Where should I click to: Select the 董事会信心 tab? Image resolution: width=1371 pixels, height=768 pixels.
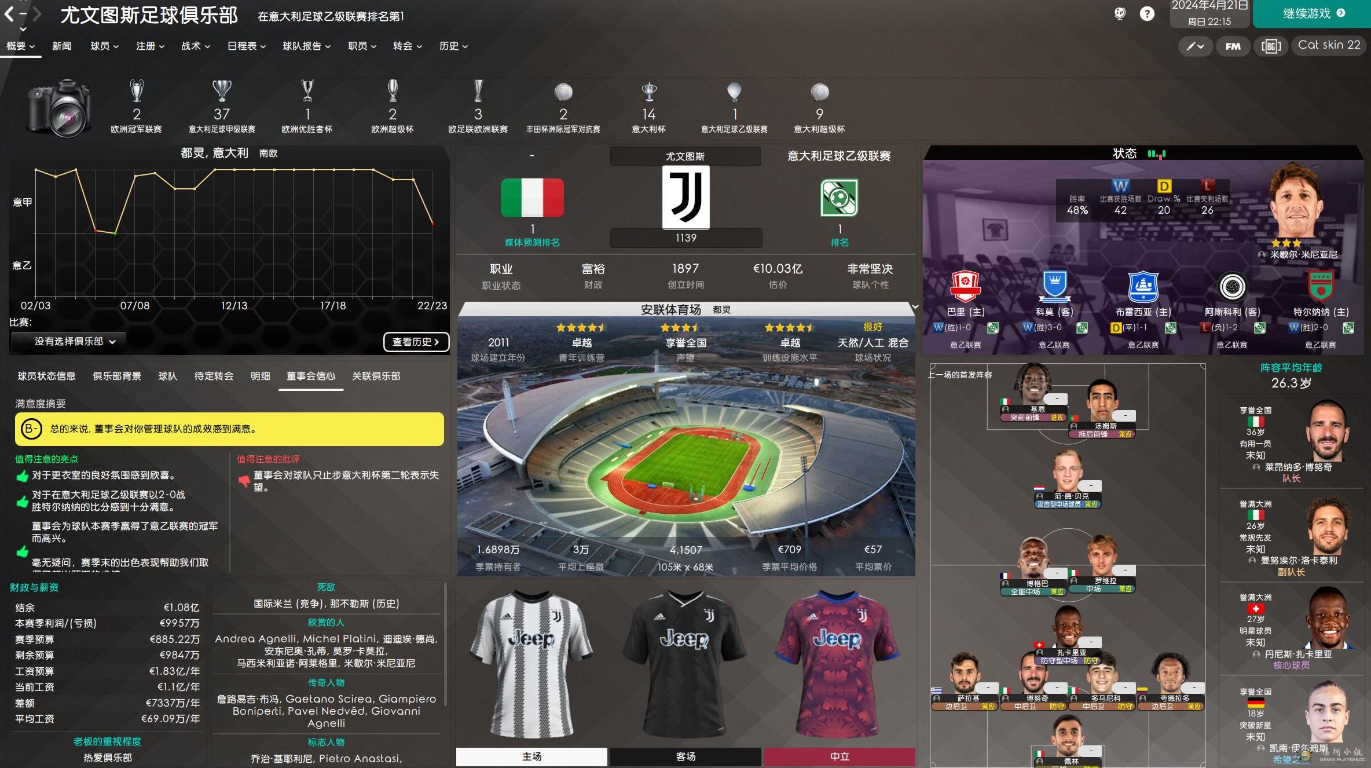[311, 376]
